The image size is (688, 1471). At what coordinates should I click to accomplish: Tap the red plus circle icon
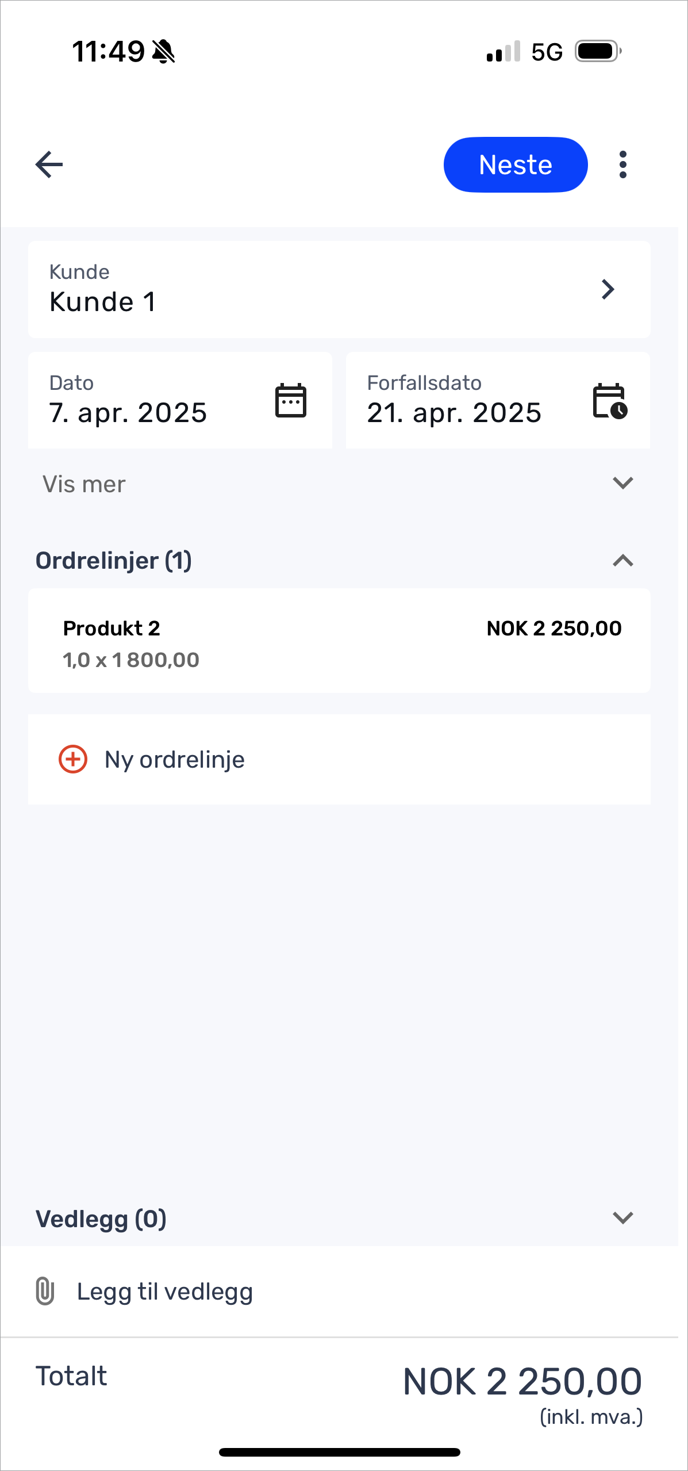point(73,759)
